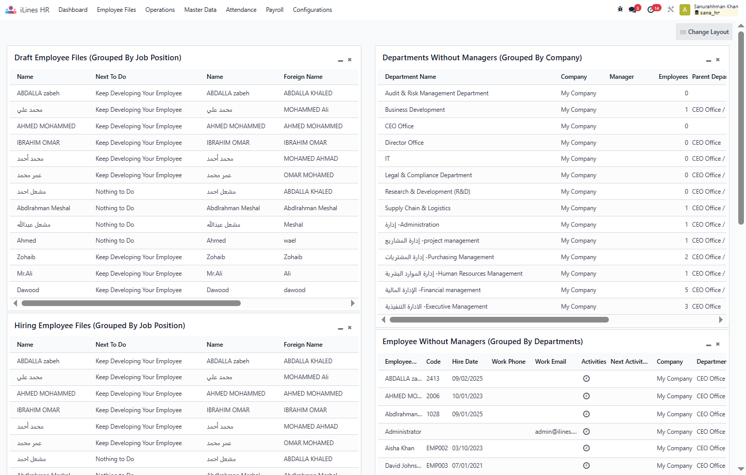The height and width of the screenshot is (475, 746).
Task: Open Legal & Compliance Department row
Action: point(553,175)
